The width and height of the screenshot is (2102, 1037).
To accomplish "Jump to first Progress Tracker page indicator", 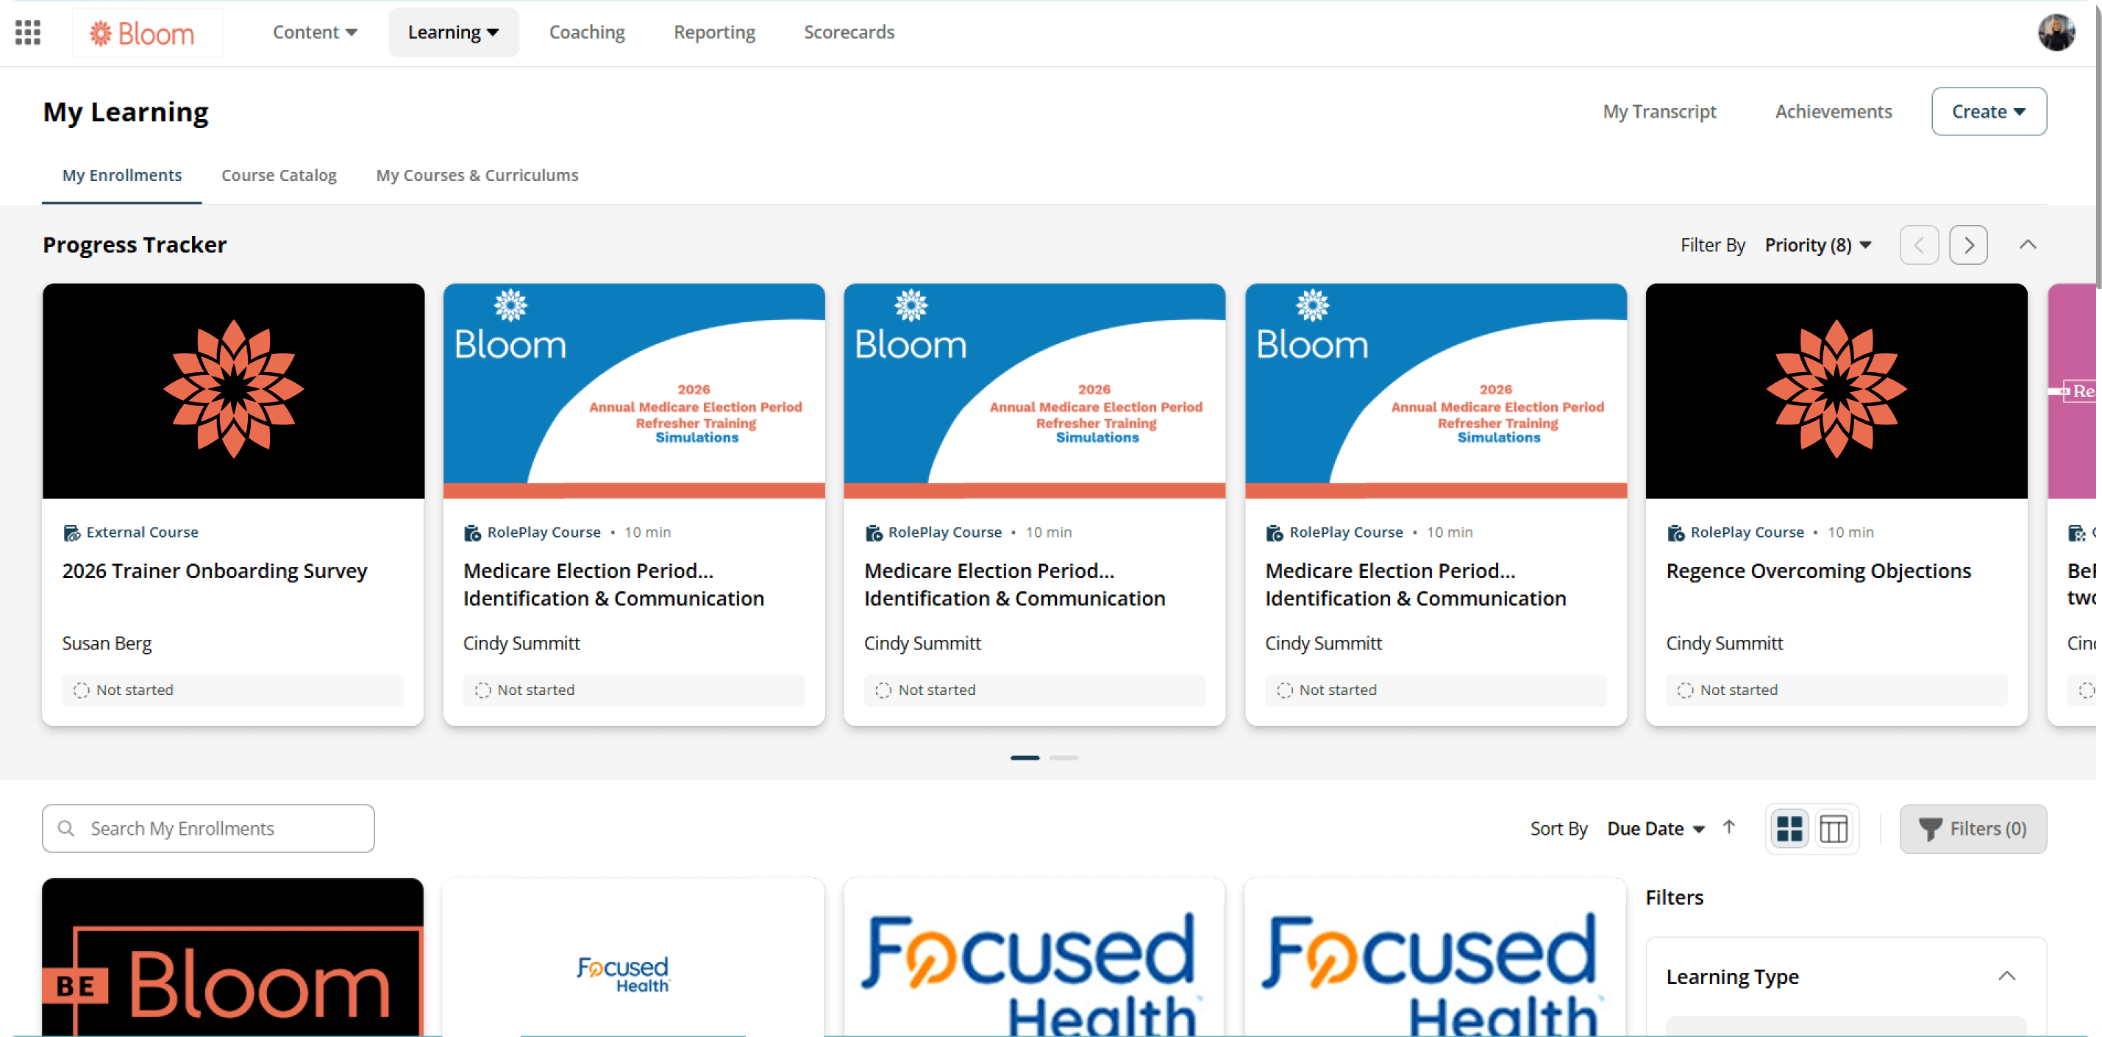I will click(x=1025, y=758).
